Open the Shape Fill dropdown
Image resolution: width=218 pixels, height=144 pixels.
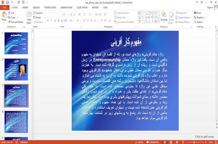[181, 13]
